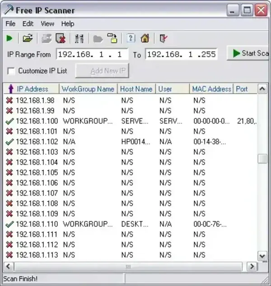Click the horizontal scrollbar left arrow
This screenshot has height=286, width=271.
coord(8,267)
